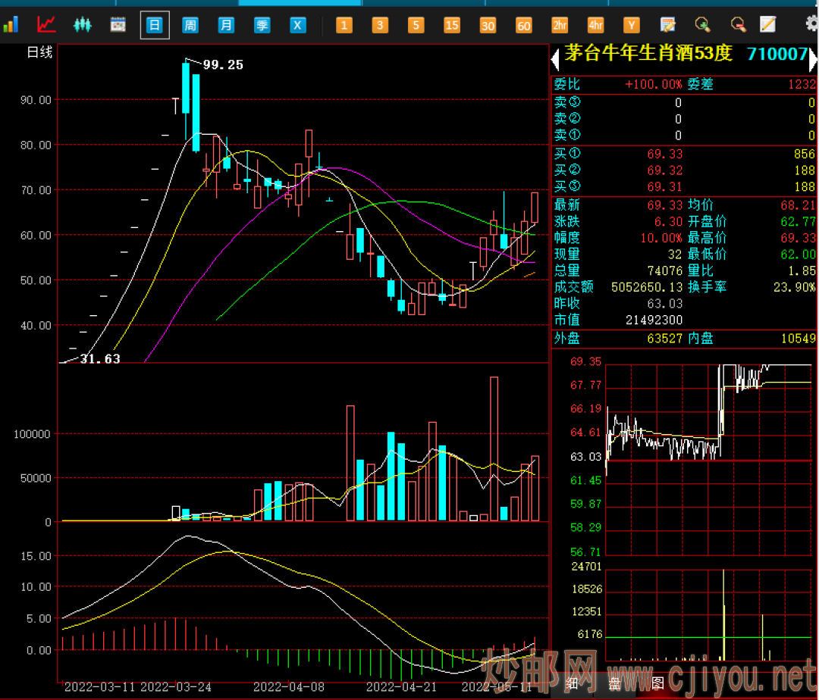Click the bar chart icon in toolbar

(x=11, y=25)
